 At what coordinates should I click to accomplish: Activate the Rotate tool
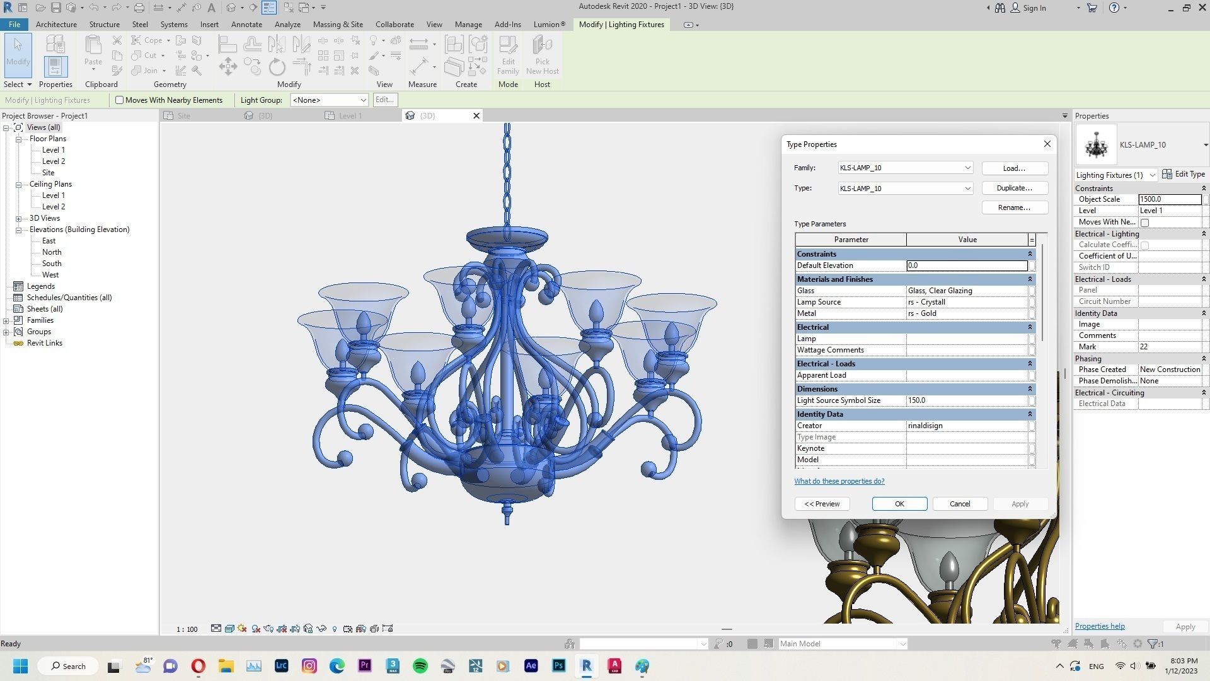[x=277, y=67]
